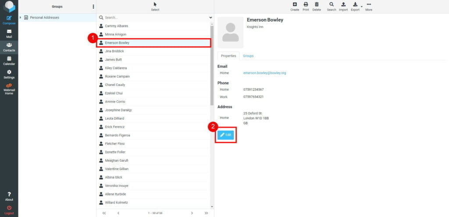Screen dimensions: 449x217
Task: Go to the last page of contacts
Action: coord(206,213)
